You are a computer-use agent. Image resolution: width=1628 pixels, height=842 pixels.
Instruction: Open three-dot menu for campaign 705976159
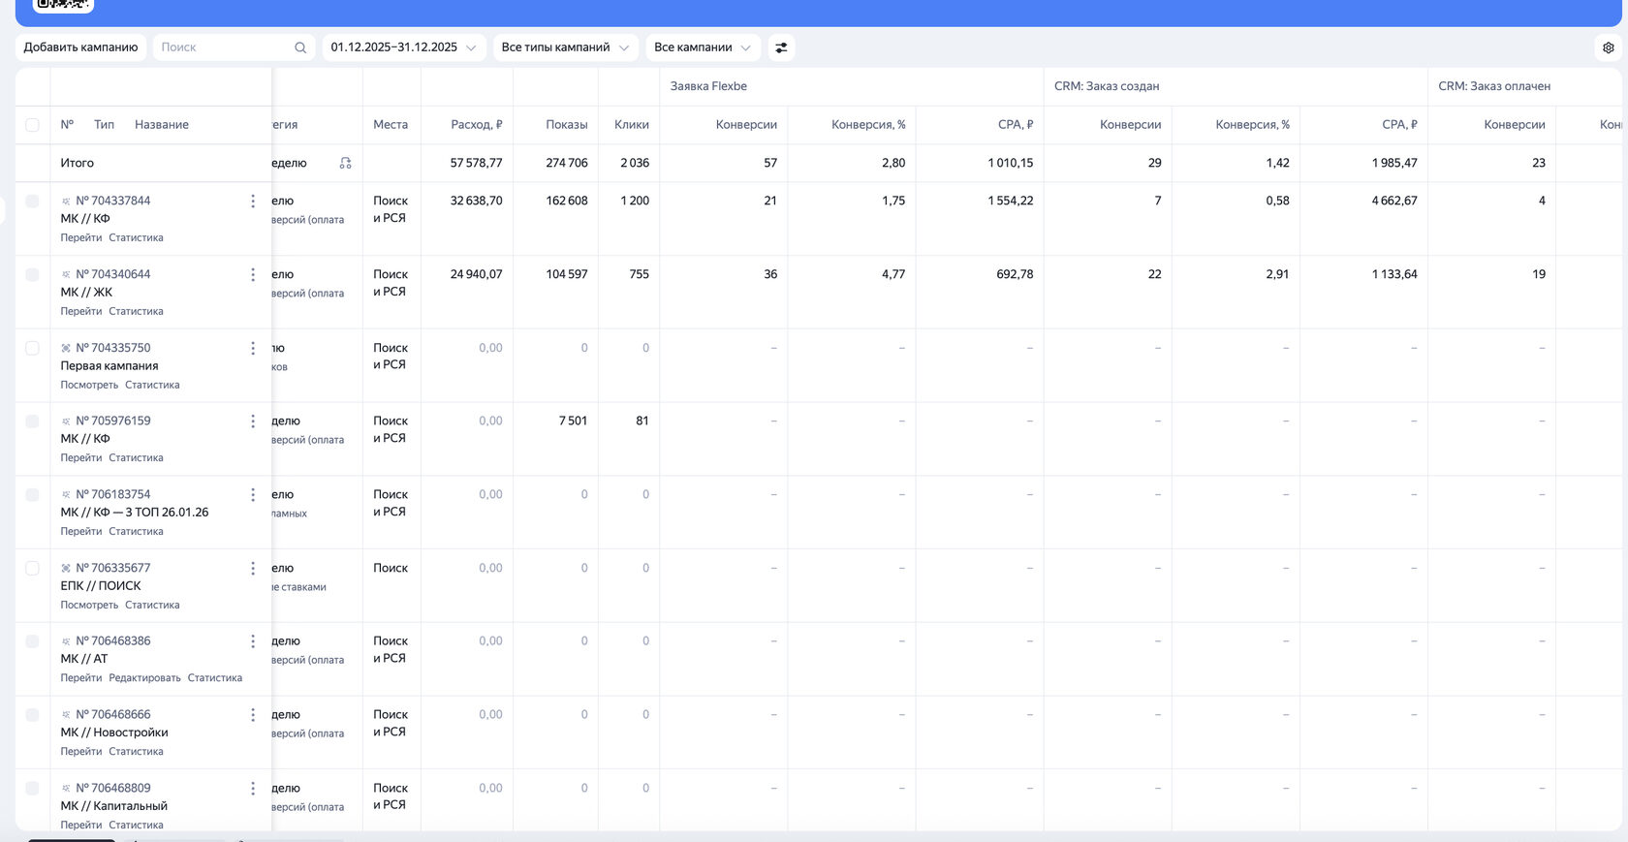tap(253, 421)
